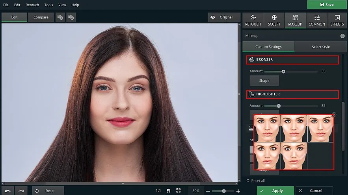Switch to the Compare view tab
348x195 pixels.
pyautogui.click(x=41, y=17)
